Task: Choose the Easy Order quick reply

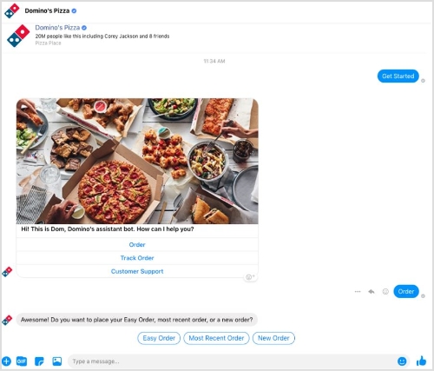Action: coord(159,338)
